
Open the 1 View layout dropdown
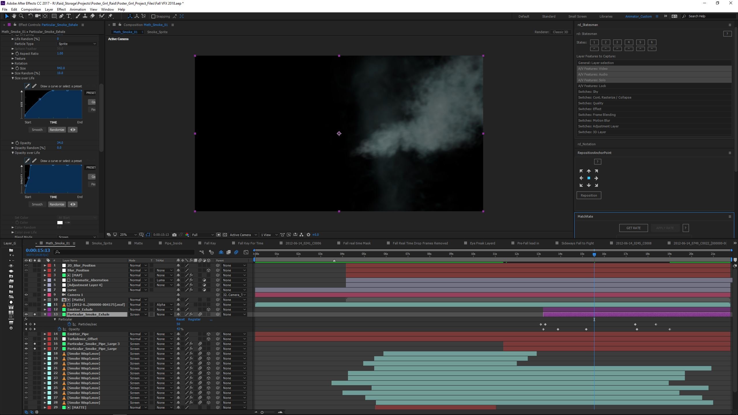pyautogui.click(x=269, y=235)
